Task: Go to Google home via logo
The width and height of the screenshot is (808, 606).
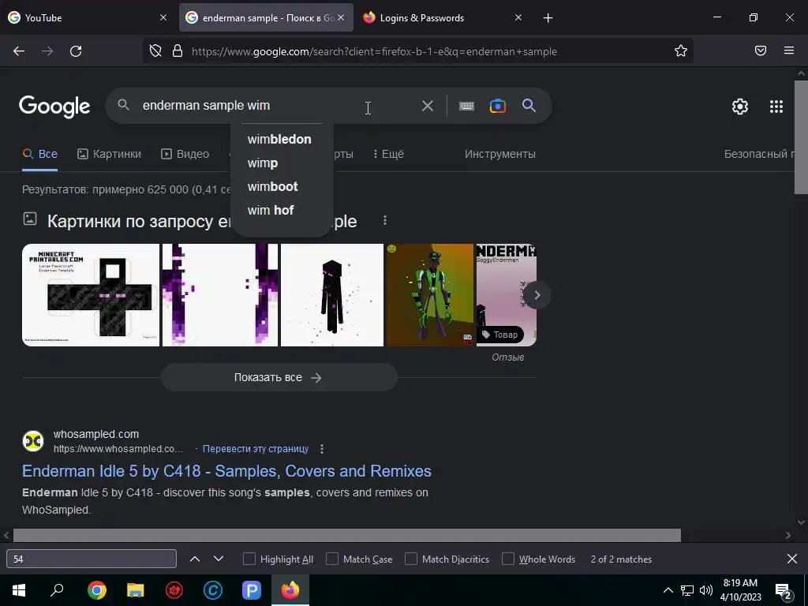Action: 54,107
